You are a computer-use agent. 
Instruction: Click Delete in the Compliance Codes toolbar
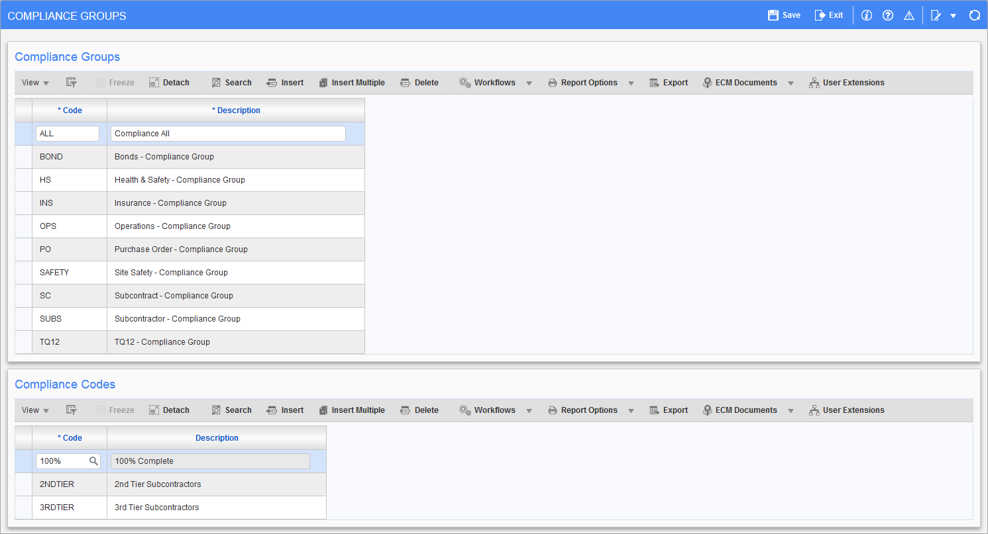click(419, 410)
